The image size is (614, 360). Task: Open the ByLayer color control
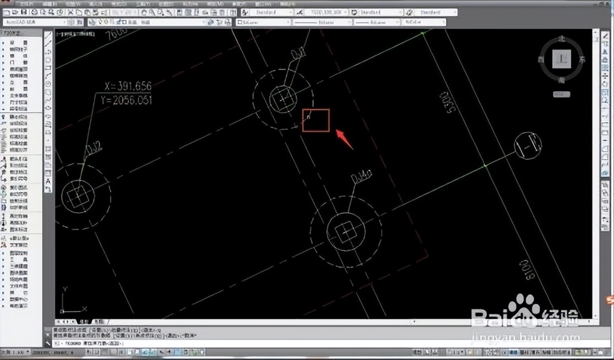262,22
